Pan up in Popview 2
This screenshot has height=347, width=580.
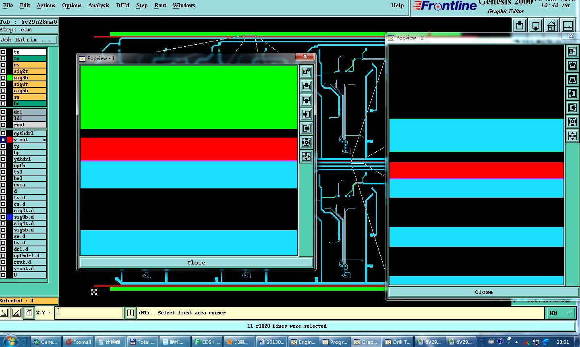tap(572, 65)
